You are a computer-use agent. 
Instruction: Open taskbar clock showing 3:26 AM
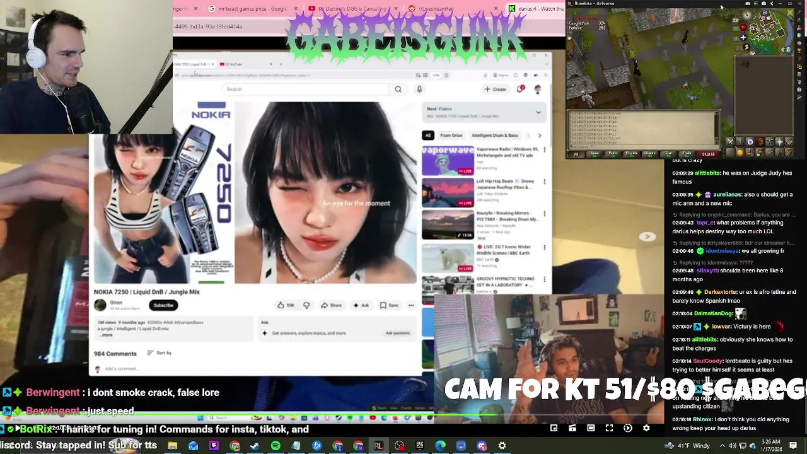pos(771,445)
